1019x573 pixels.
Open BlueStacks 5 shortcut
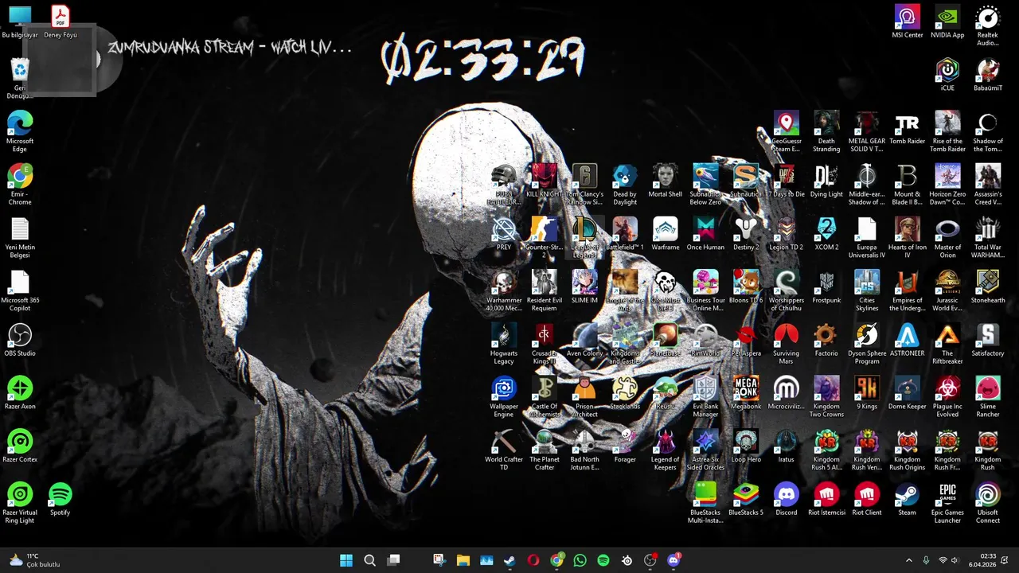click(x=746, y=499)
